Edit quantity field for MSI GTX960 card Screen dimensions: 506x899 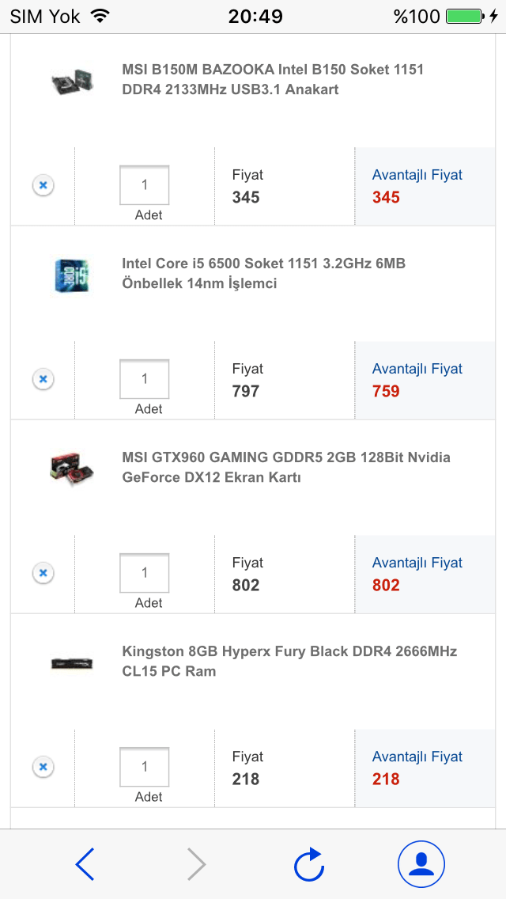tap(144, 573)
